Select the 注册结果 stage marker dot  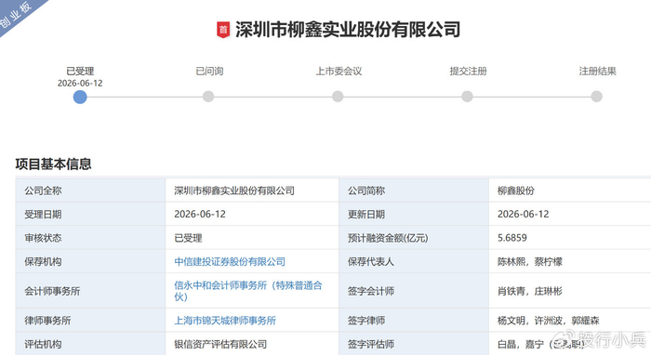(597, 97)
